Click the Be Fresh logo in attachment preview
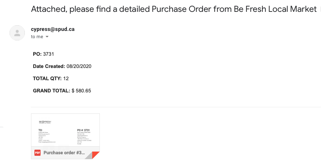 pyautogui.click(x=45, y=122)
